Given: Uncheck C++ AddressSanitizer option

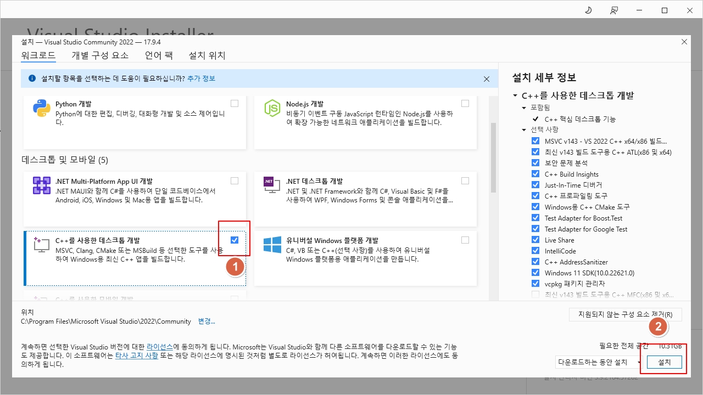Looking at the screenshot, I should click(535, 262).
